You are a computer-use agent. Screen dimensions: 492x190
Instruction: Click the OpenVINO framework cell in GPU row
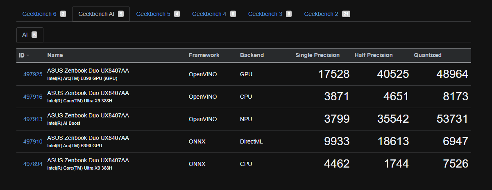(x=203, y=74)
